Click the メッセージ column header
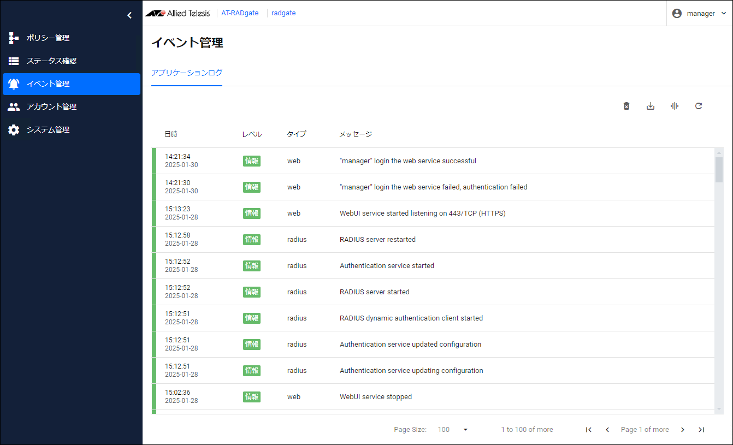This screenshot has width=733, height=445. (x=356, y=134)
